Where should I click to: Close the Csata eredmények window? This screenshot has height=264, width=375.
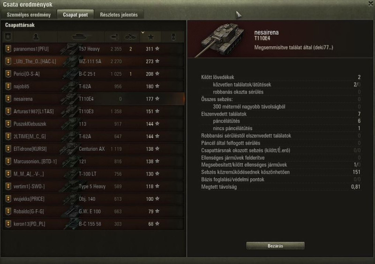tap(371, 3)
